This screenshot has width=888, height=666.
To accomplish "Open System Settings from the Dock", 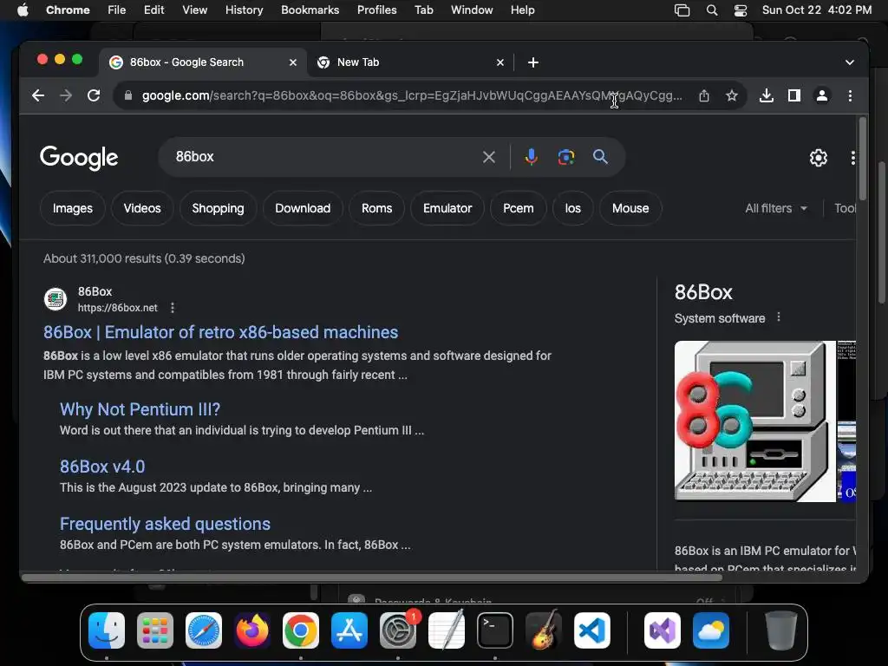I will (398, 630).
